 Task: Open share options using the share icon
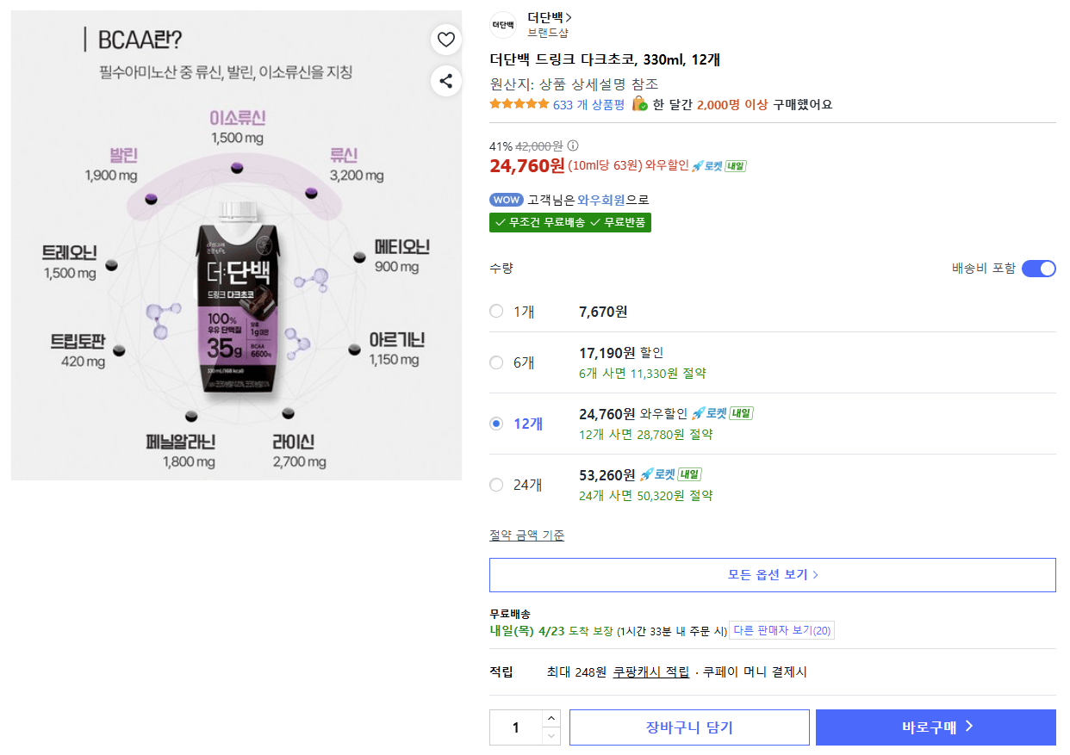point(445,81)
